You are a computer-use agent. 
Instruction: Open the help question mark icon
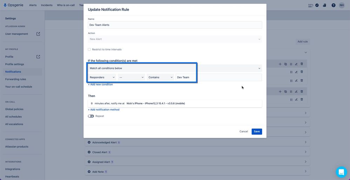[x=334, y=5]
